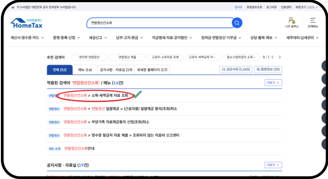Viewport: 328px width, 179px height.
Task: Expand 상담·불복·제보 menu
Action: [x=264, y=38]
